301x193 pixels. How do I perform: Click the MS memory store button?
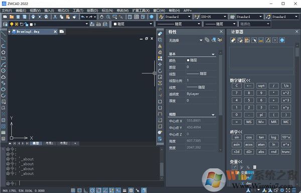[x=249, y=122]
